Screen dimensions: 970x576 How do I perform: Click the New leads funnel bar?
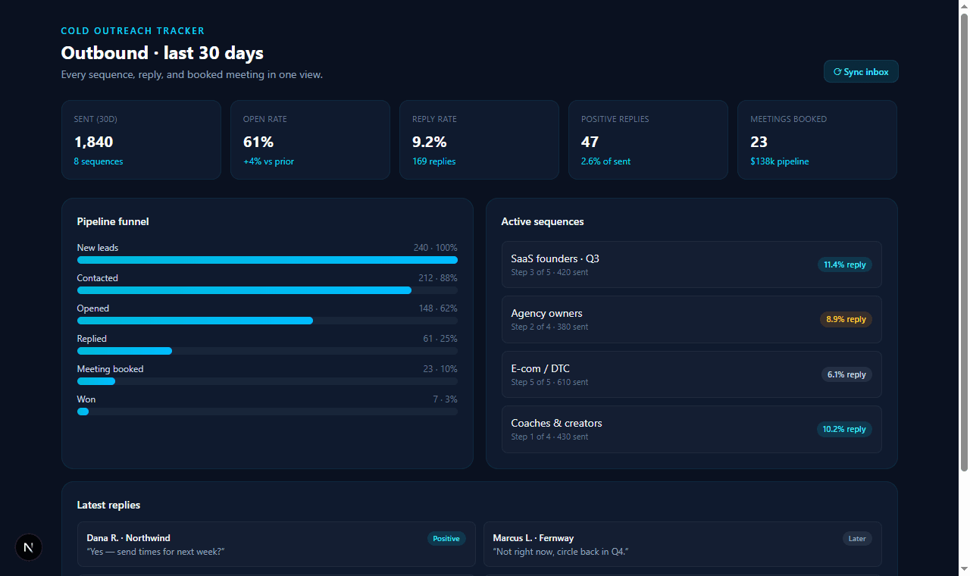coord(268,260)
